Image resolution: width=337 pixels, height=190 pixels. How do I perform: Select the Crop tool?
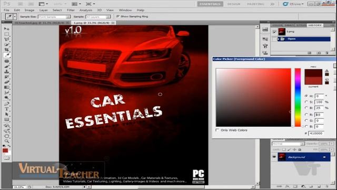[x=7, y=50]
